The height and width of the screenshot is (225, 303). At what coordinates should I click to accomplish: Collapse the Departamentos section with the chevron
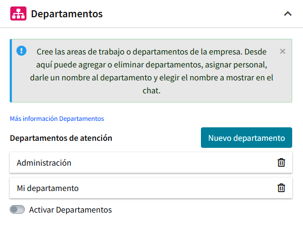point(287,13)
